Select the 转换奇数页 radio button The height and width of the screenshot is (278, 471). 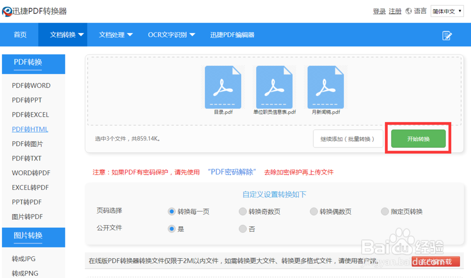(x=243, y=211)
